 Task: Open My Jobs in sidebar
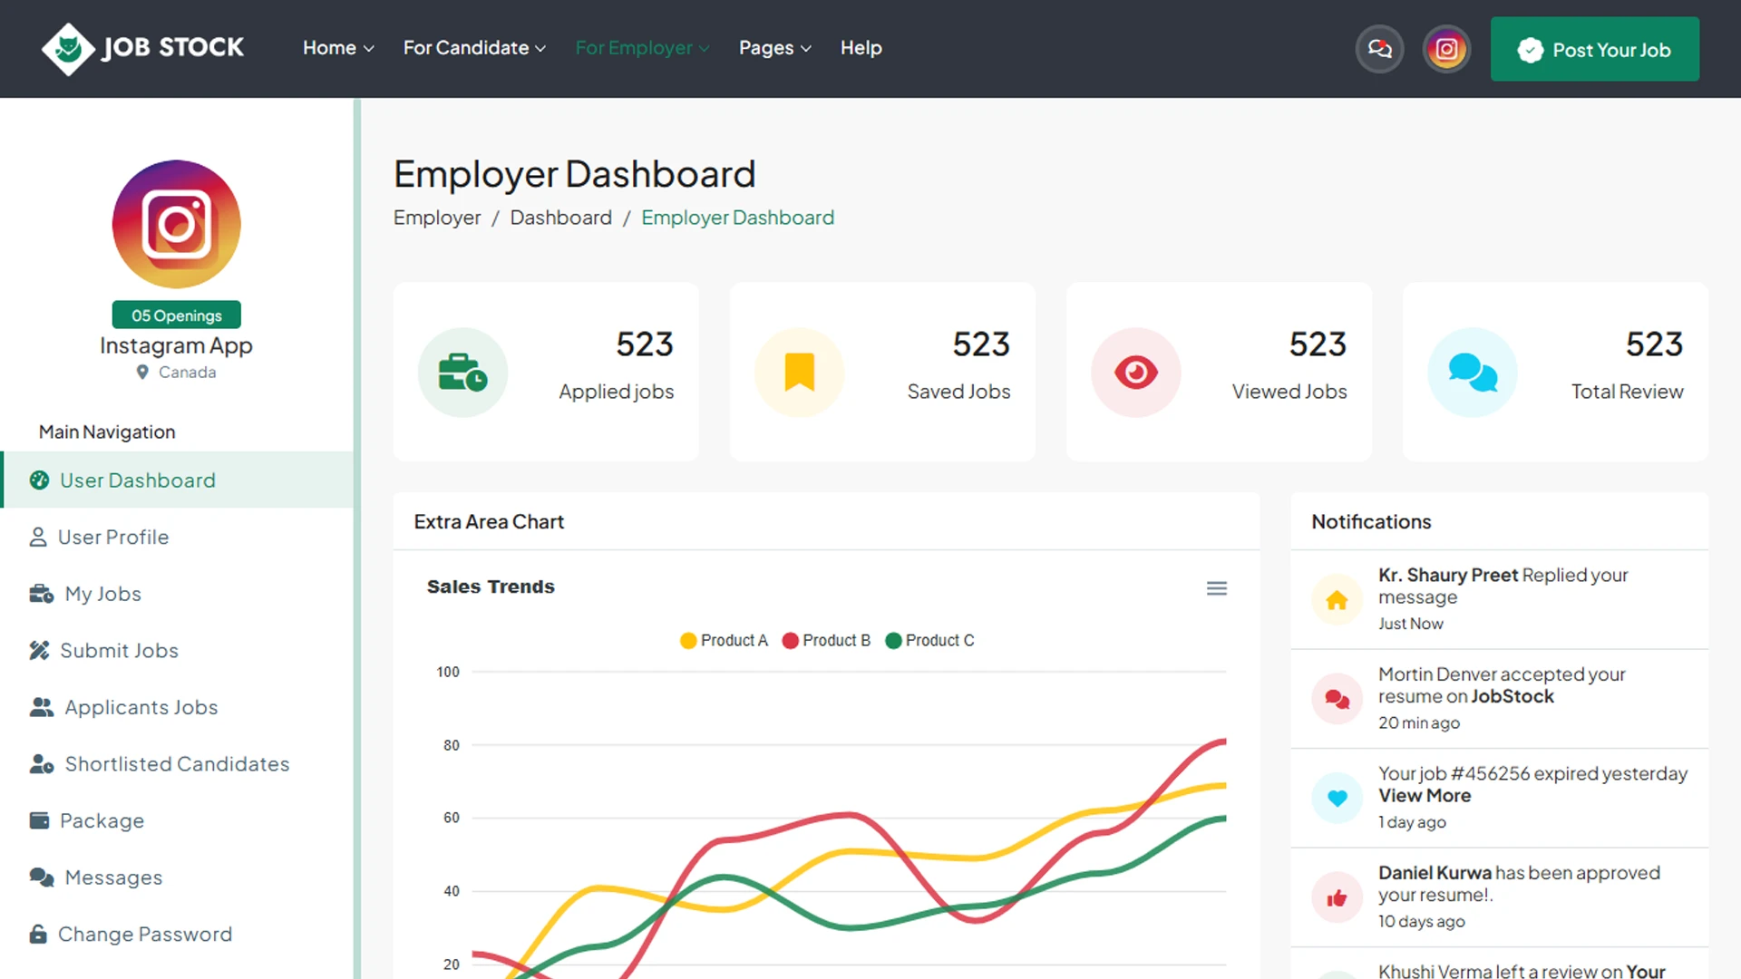coord(178,594)
